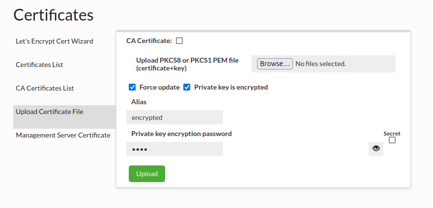Viewport: 433px width, 208px height.
Task: Click into the private key password field
Action: click(x=174, y=149)
